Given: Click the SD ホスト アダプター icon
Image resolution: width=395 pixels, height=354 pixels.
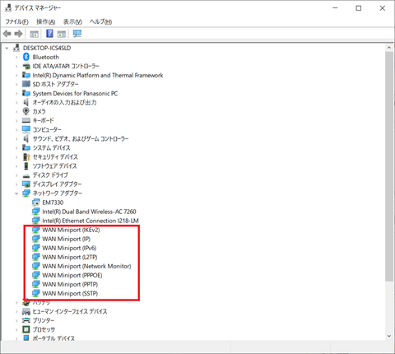Looking at the screenshot, I should coord(26,84).
